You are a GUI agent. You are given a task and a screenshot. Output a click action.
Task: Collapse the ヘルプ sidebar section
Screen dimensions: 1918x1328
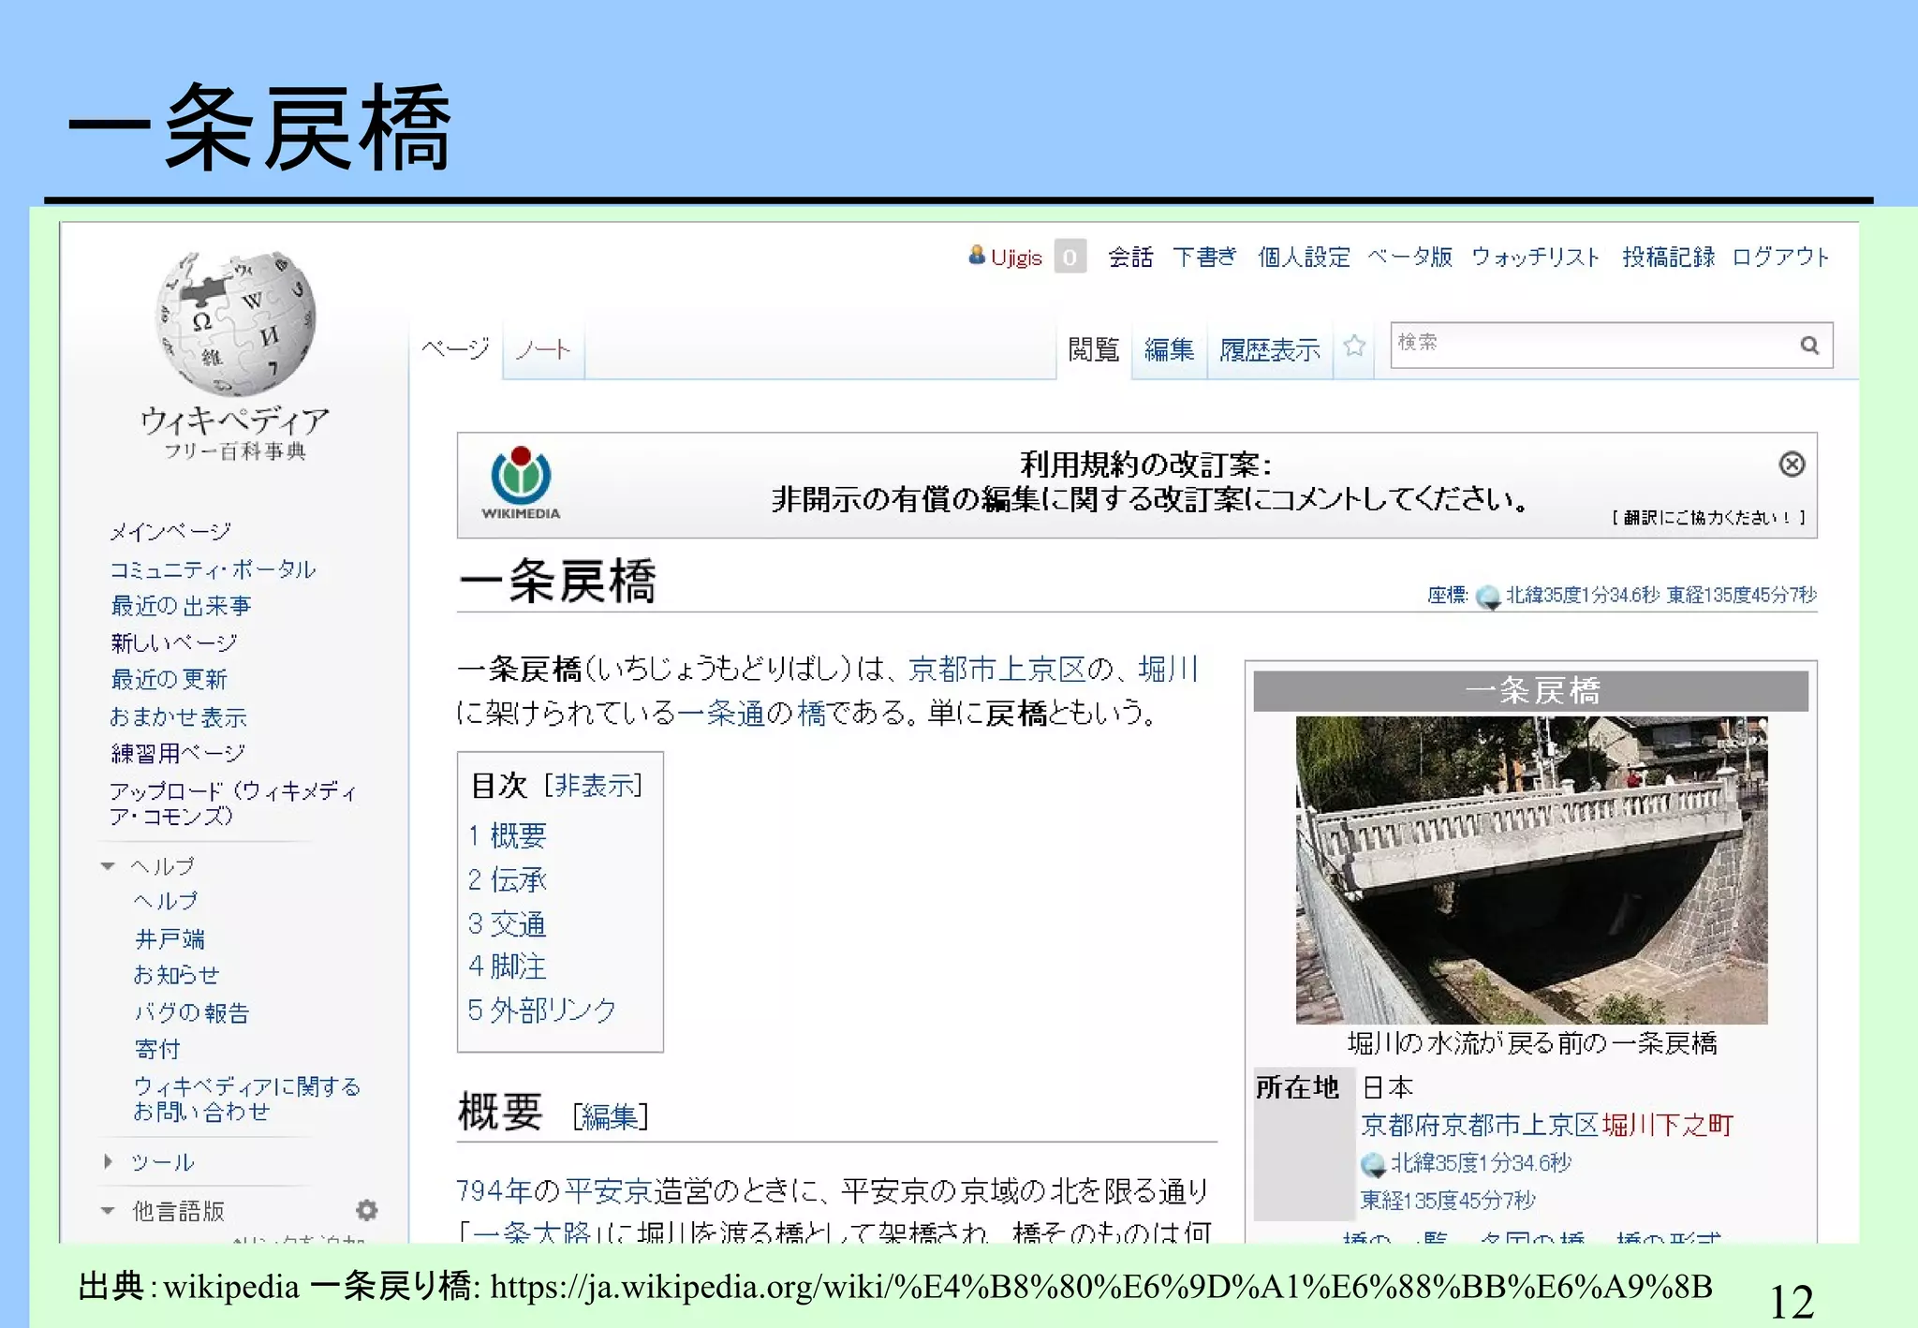[108, 866]
